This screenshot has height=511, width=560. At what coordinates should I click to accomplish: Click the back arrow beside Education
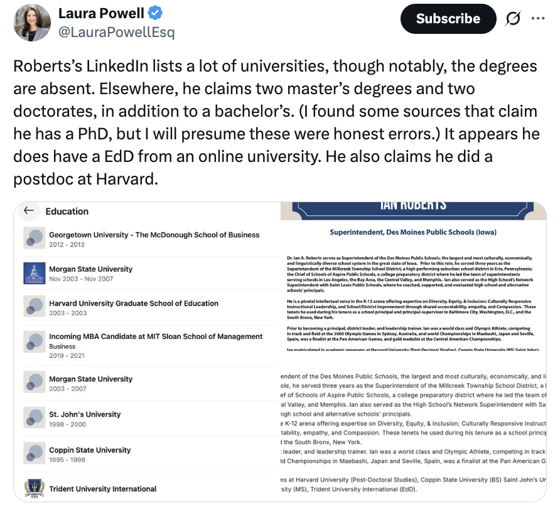[x=28, y=211]
